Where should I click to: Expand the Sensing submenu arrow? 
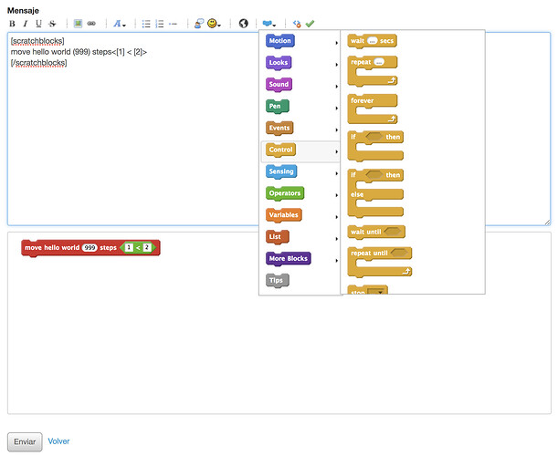click(336, 173)
